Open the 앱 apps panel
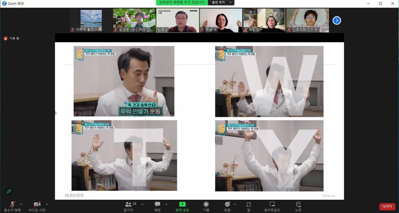 pos(248,206)
